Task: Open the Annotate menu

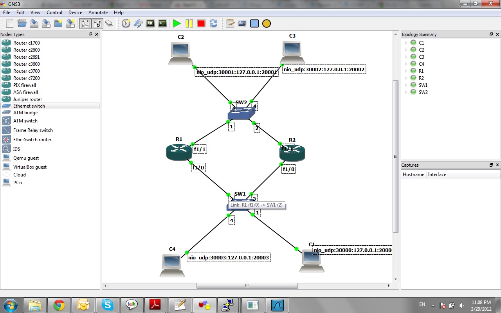Action: 98,13
